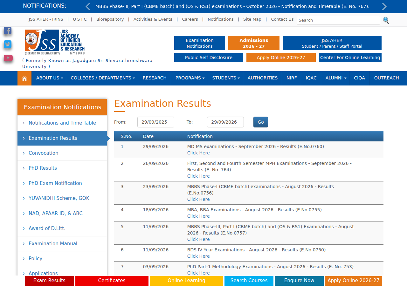Image resolution: width=407 pixels, height=286 pixels.
Task: Open Center For Online Learning
Action: [x=350, y=58]
